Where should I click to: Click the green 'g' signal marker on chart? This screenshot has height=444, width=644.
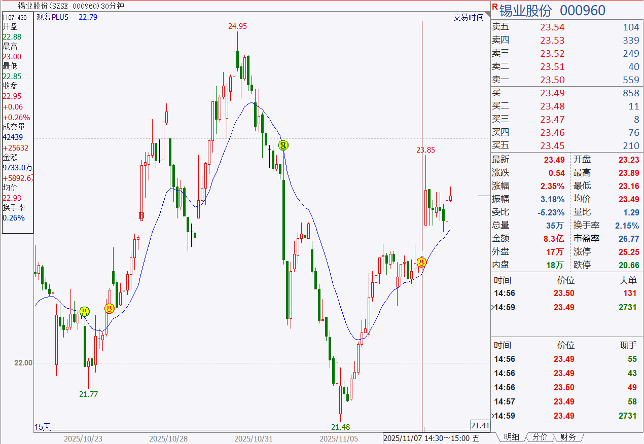(x=284, y=145)
